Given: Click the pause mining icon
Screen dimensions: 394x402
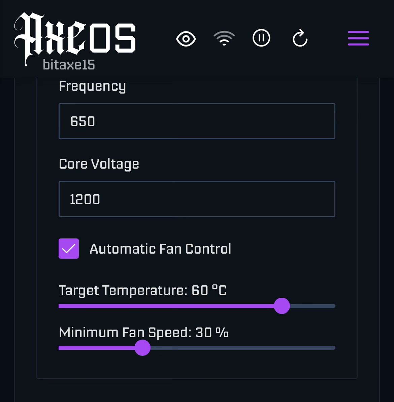Looking at the screenshot, I should pyautogui.click(x=261, y=38).
